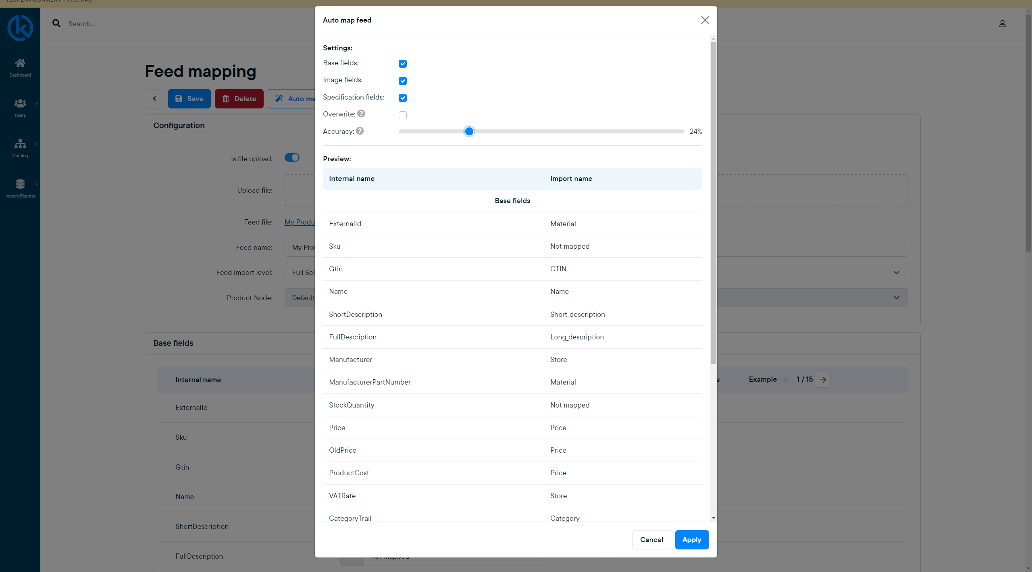The width and height of the screenshot is (1032, 572).
Task: Click the Accuracy slider handle
Action: pos(469,131)
